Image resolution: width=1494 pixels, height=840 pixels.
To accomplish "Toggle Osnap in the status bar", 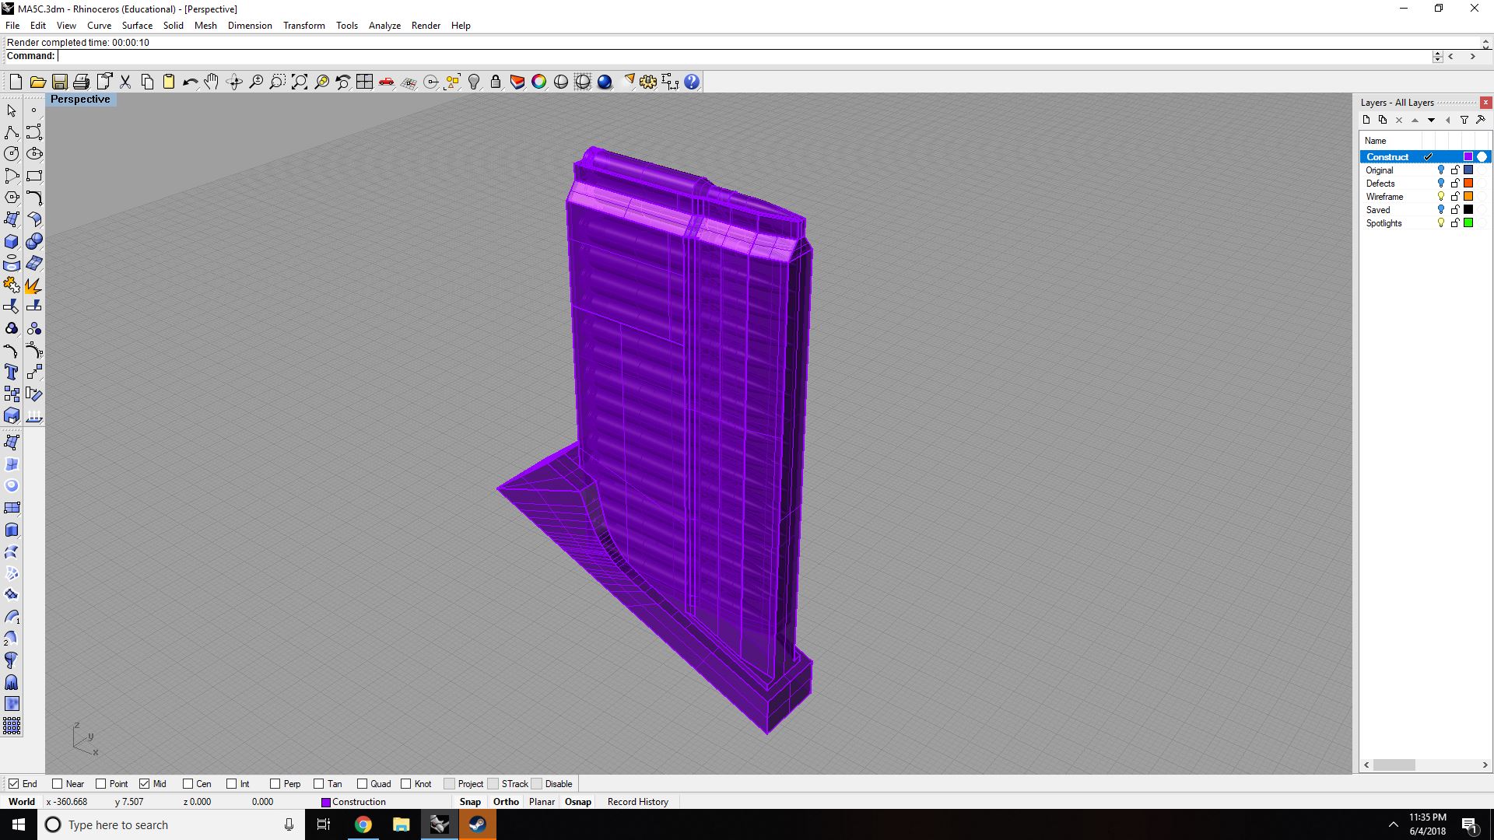I will pyautogui.click(x=578, y=802).
